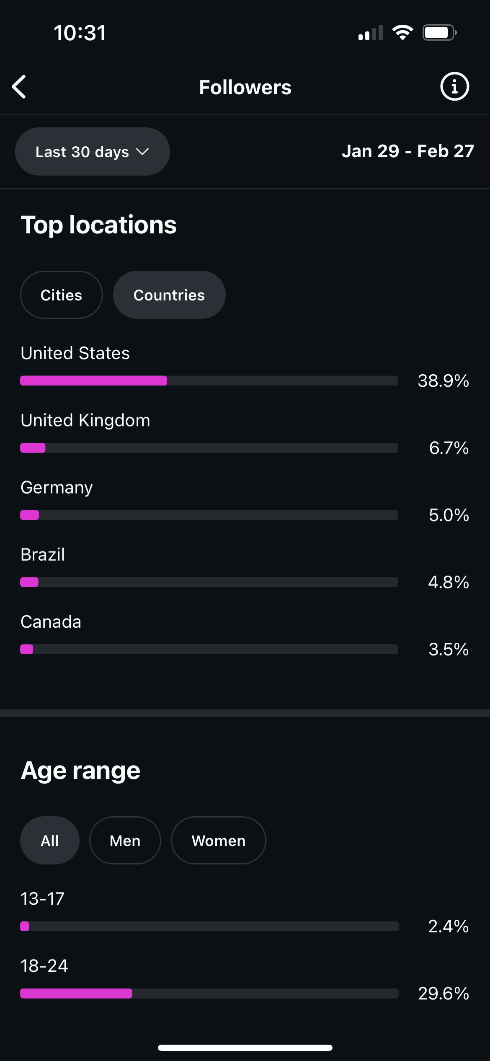
Task: Filter age range by Men
Action: pyautogui.click(x=125, y=841)
